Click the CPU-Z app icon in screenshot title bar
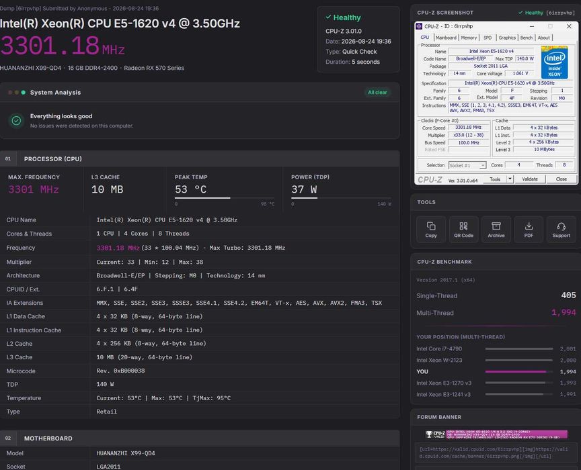 419,26
